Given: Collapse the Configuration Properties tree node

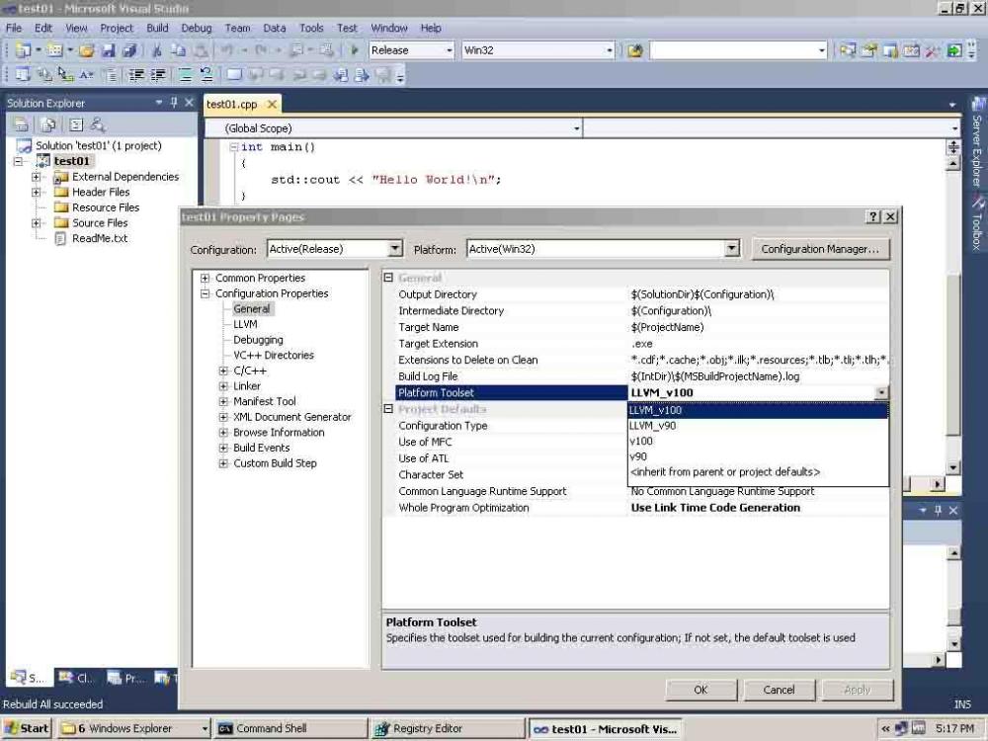Looking at the screenshot, I should pyautogui.click(x=206, y=293).
